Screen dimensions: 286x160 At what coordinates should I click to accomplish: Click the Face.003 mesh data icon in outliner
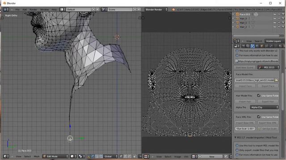click(256, 14)
